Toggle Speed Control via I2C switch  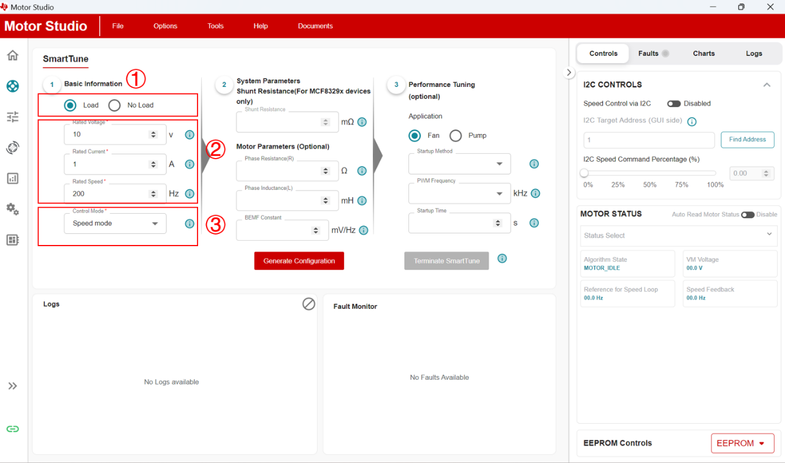(674, 104)
